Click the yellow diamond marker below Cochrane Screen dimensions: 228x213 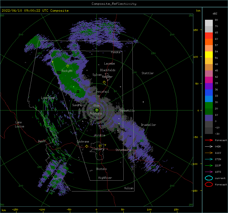click(x=87, y=146)
